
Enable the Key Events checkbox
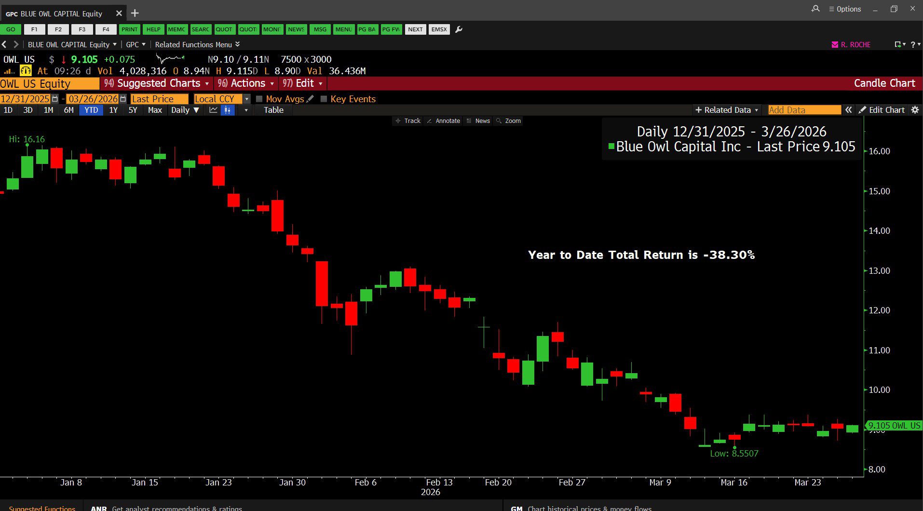pyautogui.click(x=324, y=99)
